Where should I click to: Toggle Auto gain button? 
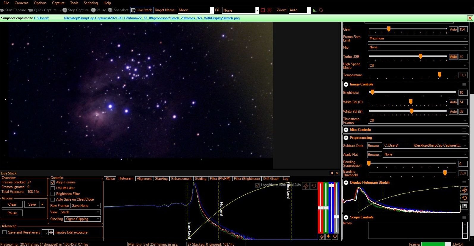[x=453, y=29]
